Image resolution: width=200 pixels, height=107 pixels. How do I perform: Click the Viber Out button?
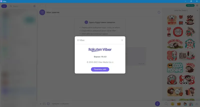point(190,5)
